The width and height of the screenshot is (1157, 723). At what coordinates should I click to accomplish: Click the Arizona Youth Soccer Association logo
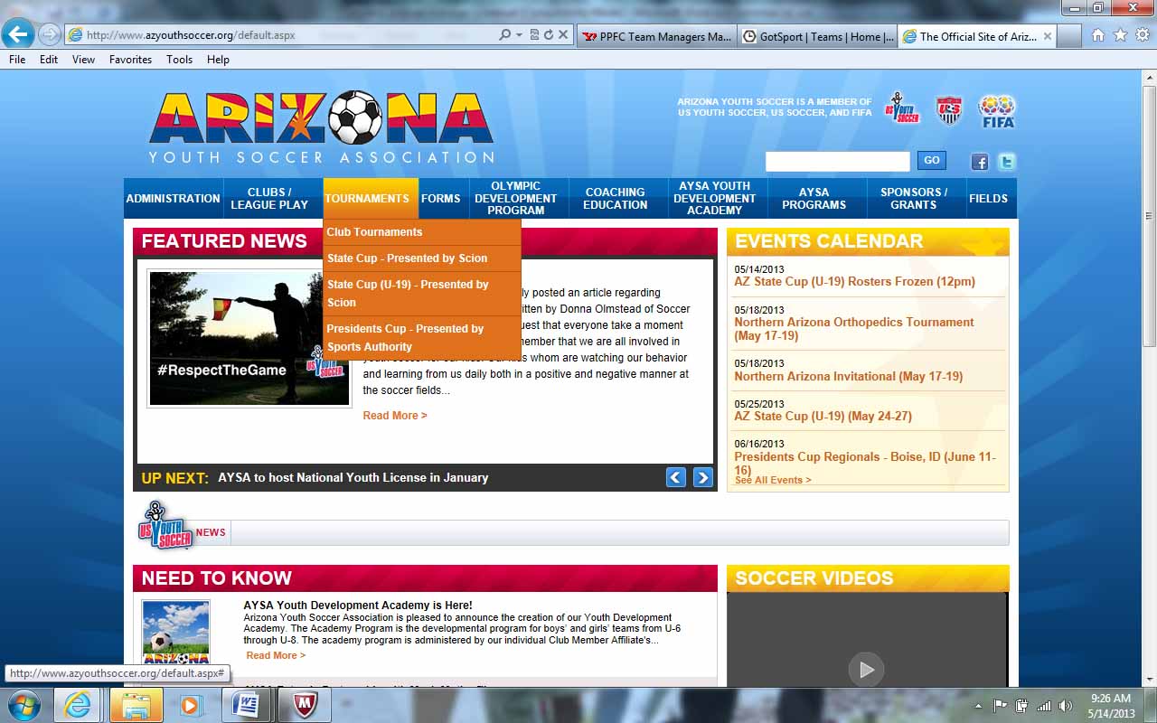pos(322,127)
